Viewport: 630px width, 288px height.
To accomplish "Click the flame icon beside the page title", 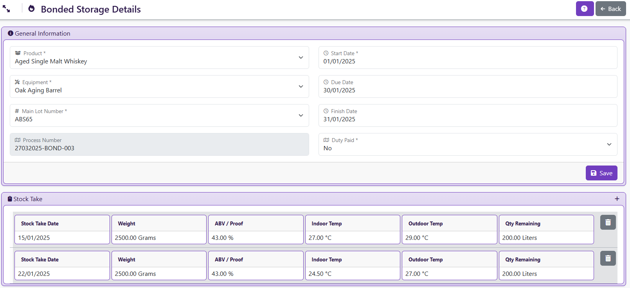I will click(32, 9).
